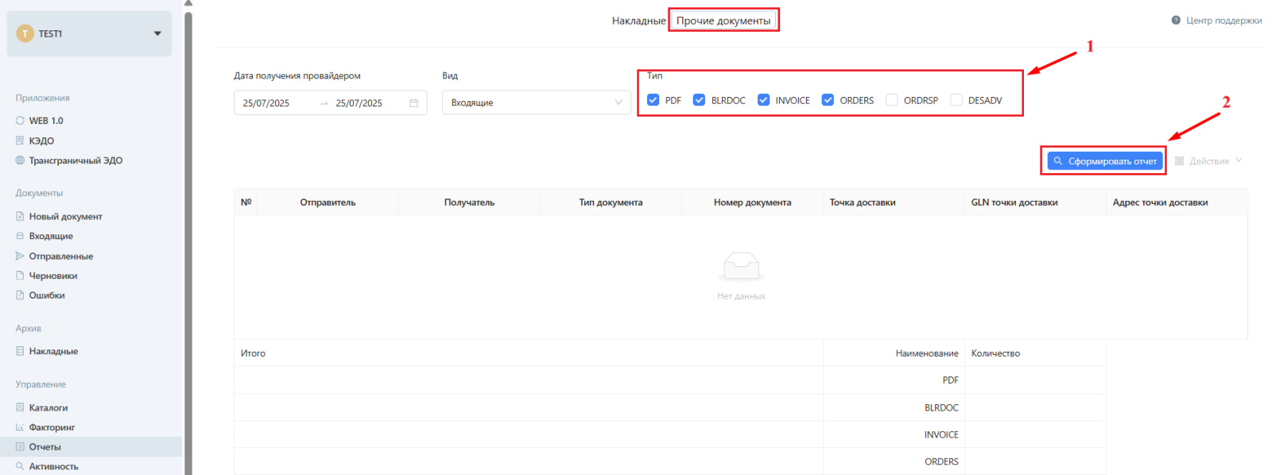Click the calendar icon in date range
The width and height of the screenshot is (1272, 475).
[x=413, y=103]
